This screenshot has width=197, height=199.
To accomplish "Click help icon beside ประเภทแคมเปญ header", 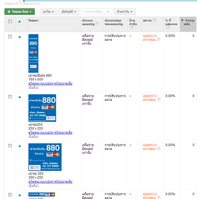I will pyautogui.click(x=97, y=24).
